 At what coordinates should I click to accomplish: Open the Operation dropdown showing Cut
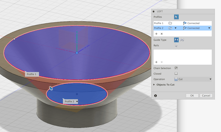[193, 79]
